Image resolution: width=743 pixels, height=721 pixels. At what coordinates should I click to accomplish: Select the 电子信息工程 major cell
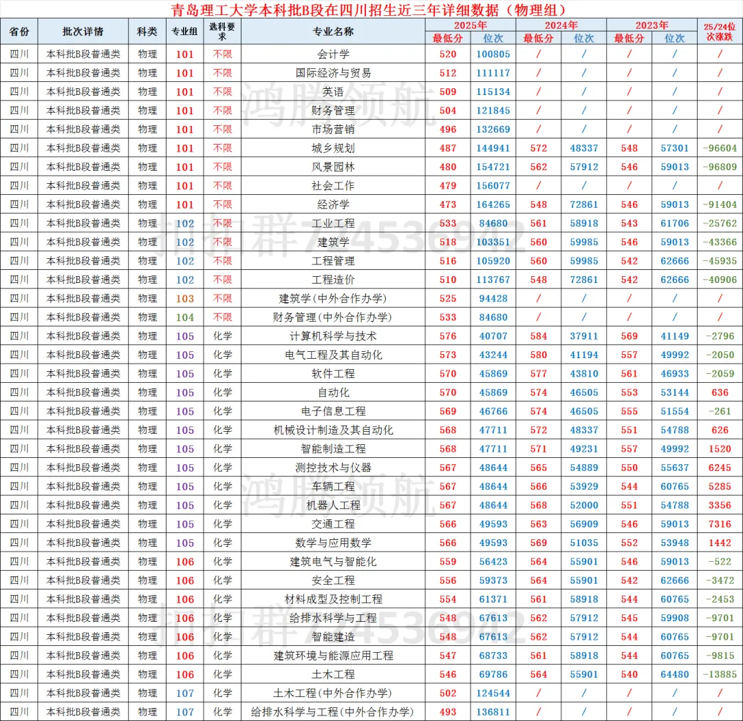(x=333, y=411)
